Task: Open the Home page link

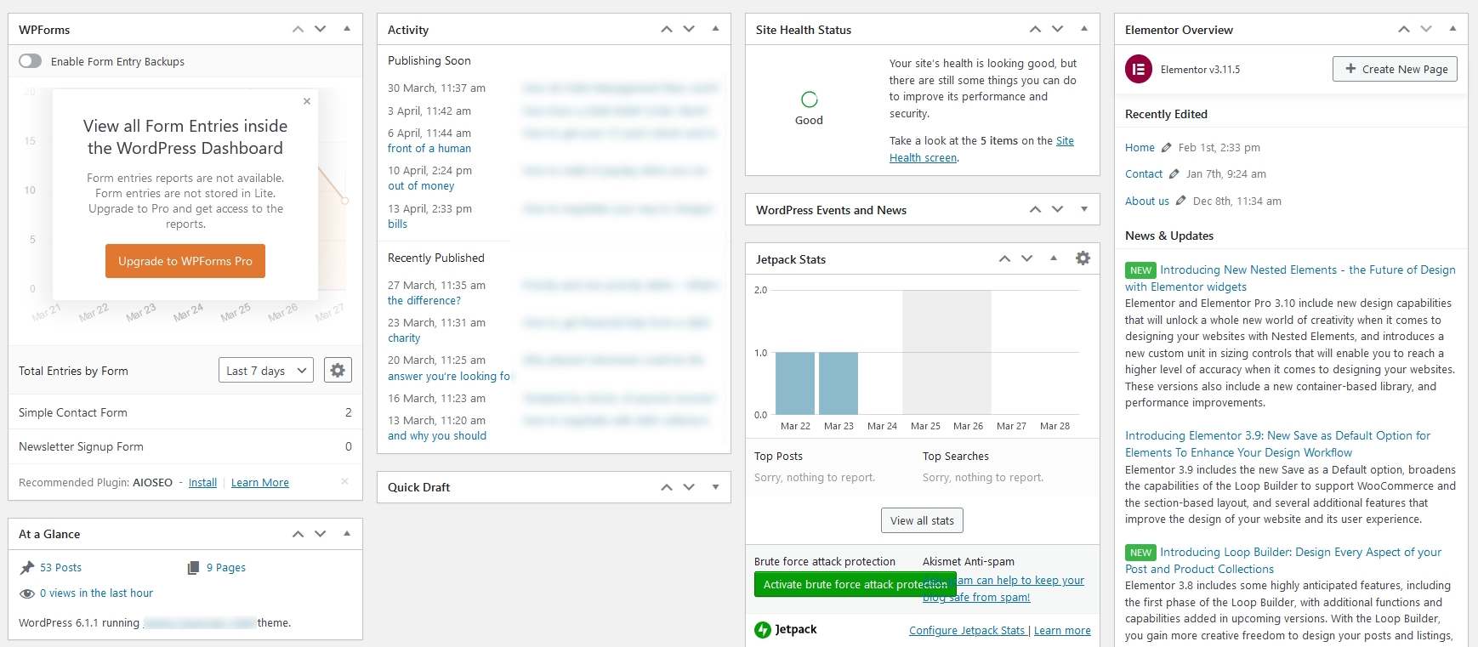Action: click(1140, 148)
